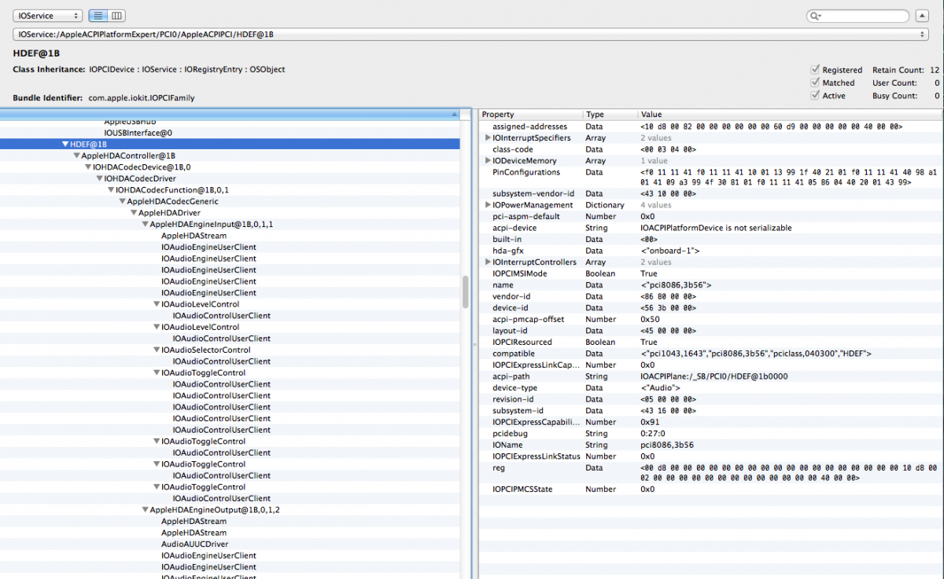Expand the IOPowerManagement dictionary
Screen dimensions: 944x579
click(488, 205)
